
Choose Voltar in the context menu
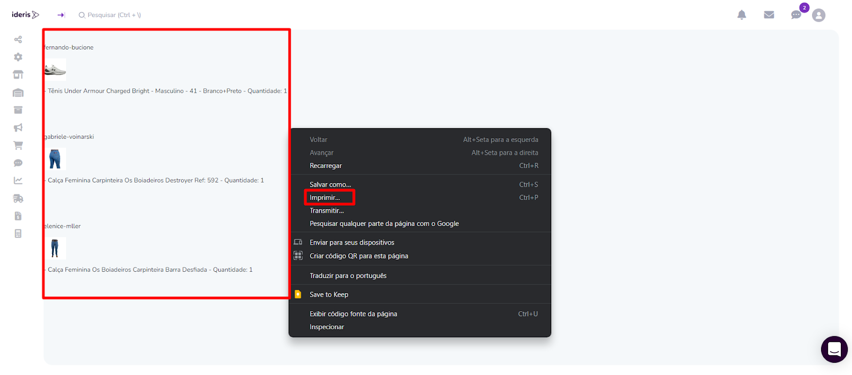click(x=420, y=139)
